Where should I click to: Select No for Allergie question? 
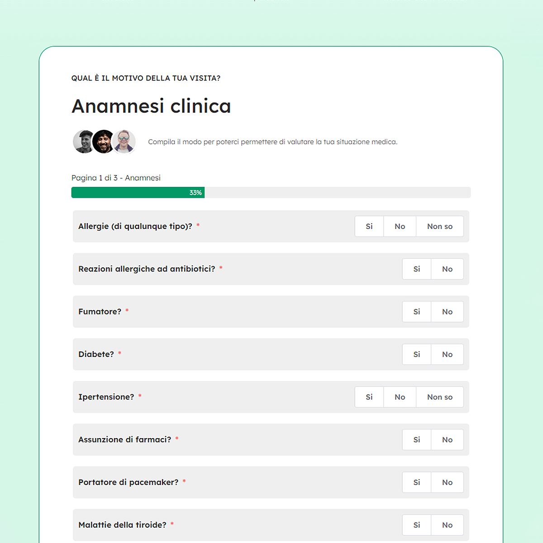pos(400,226)
